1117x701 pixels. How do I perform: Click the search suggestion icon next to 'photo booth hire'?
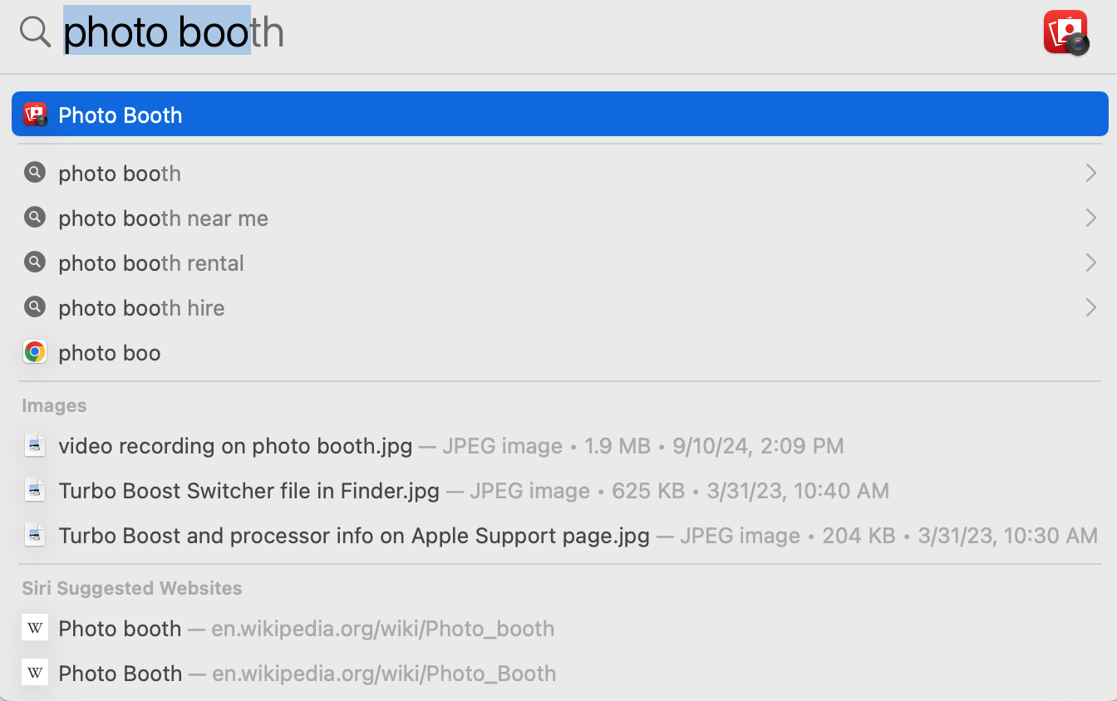34,307
